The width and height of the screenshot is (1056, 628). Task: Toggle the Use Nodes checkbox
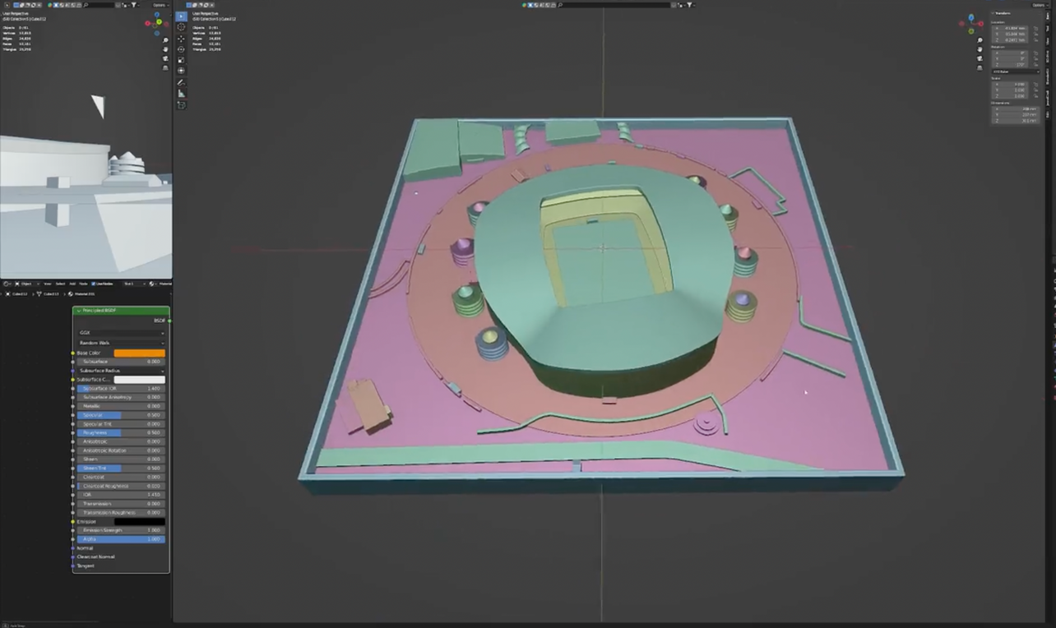[93, 284]
